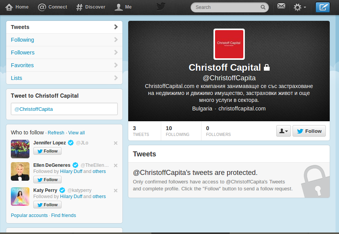This screenshot has height=234, width=339.
Task: Dismiss Katy Perry suggestion
Action: 116,190
